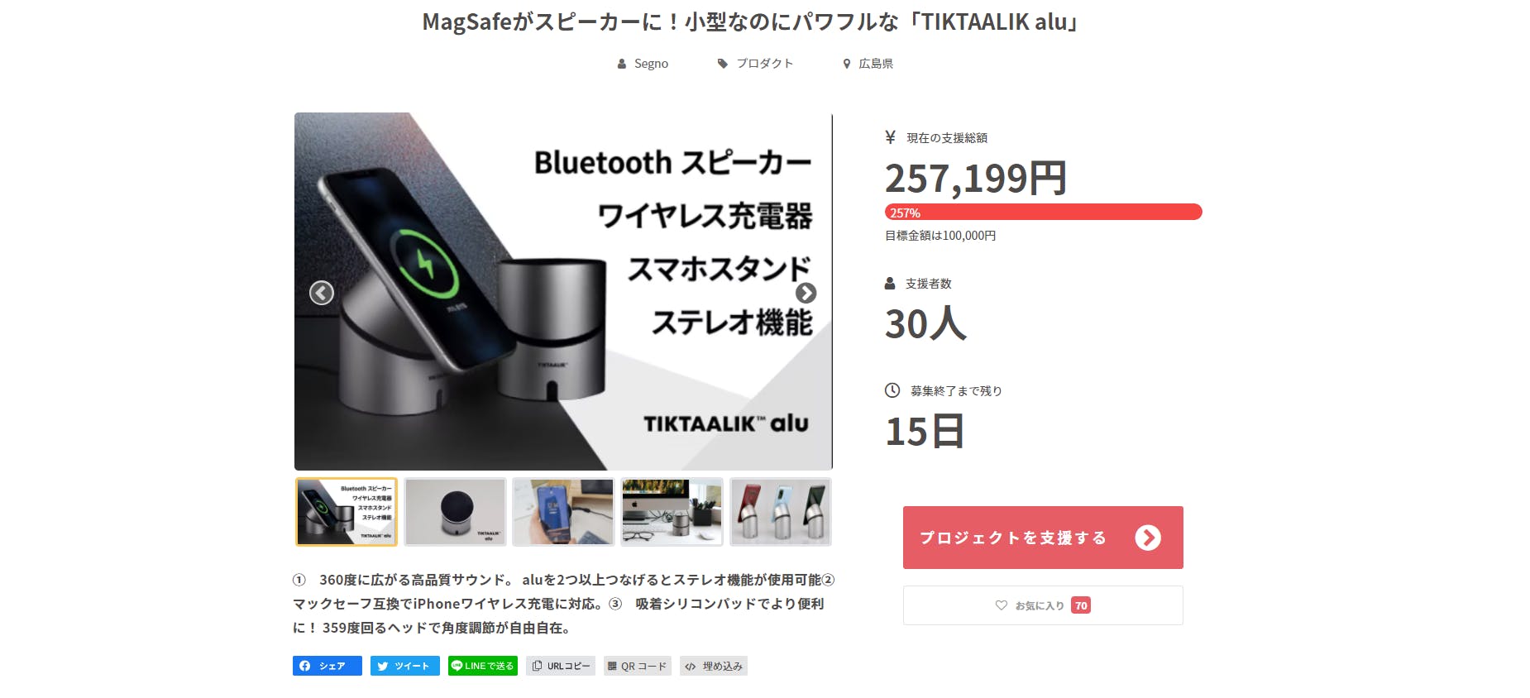Open the プロダクト category tag
This screenshot has width=1530, height=698.
(x=755, y=64)
